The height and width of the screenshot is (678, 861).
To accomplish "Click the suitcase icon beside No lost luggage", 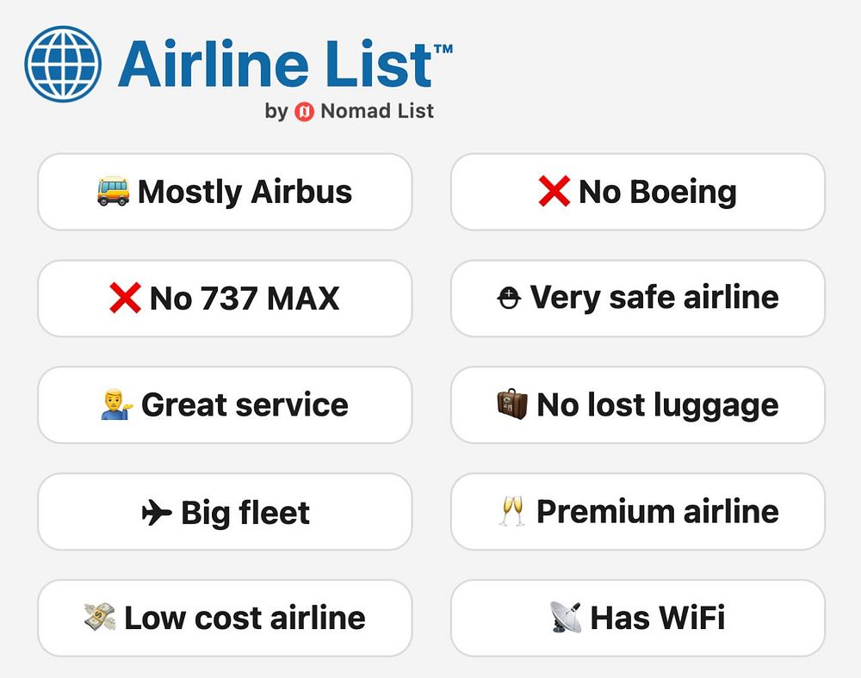I will (512, 404).
